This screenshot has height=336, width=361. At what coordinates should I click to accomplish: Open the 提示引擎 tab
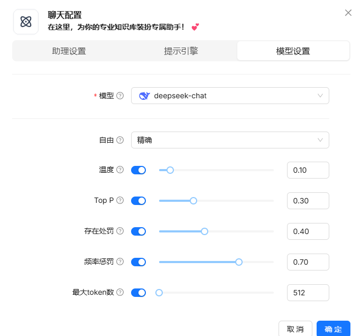181,51
